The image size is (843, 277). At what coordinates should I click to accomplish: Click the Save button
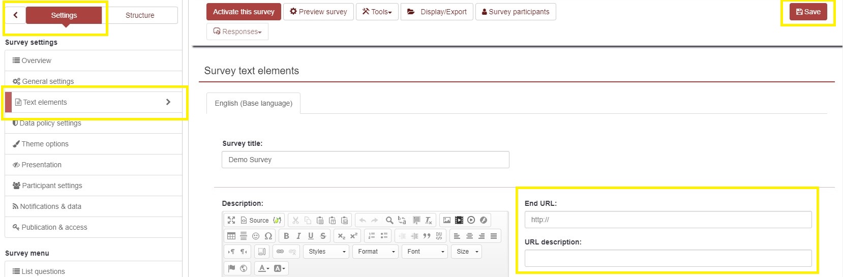(808, 12)
